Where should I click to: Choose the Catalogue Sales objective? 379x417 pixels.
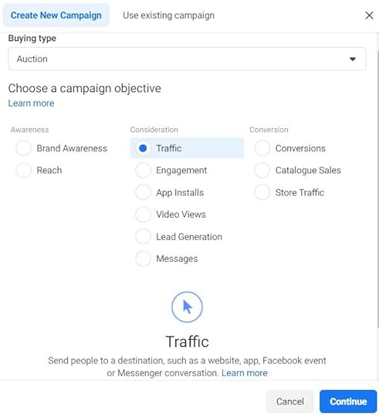262,170
